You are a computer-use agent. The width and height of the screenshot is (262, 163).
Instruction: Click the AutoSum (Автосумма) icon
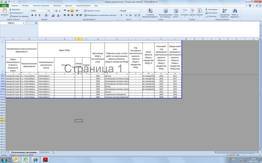pos(206,9)
